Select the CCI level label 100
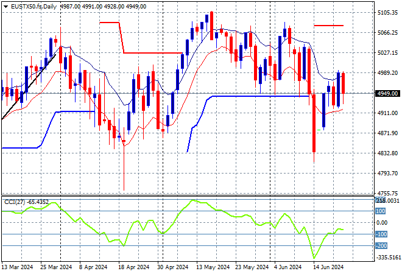This screenshot has height=274, width=402. click(x=381, y=211)
